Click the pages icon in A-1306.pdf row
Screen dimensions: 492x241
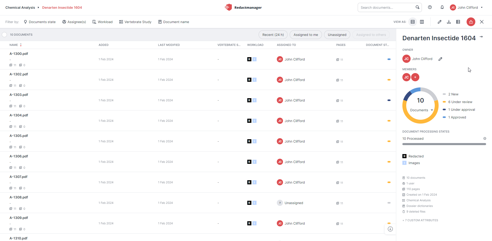[x=338, y=162]
